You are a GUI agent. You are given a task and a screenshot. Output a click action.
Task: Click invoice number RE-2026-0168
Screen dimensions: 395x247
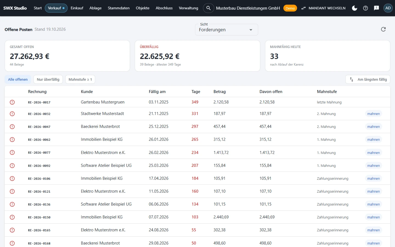39,243
